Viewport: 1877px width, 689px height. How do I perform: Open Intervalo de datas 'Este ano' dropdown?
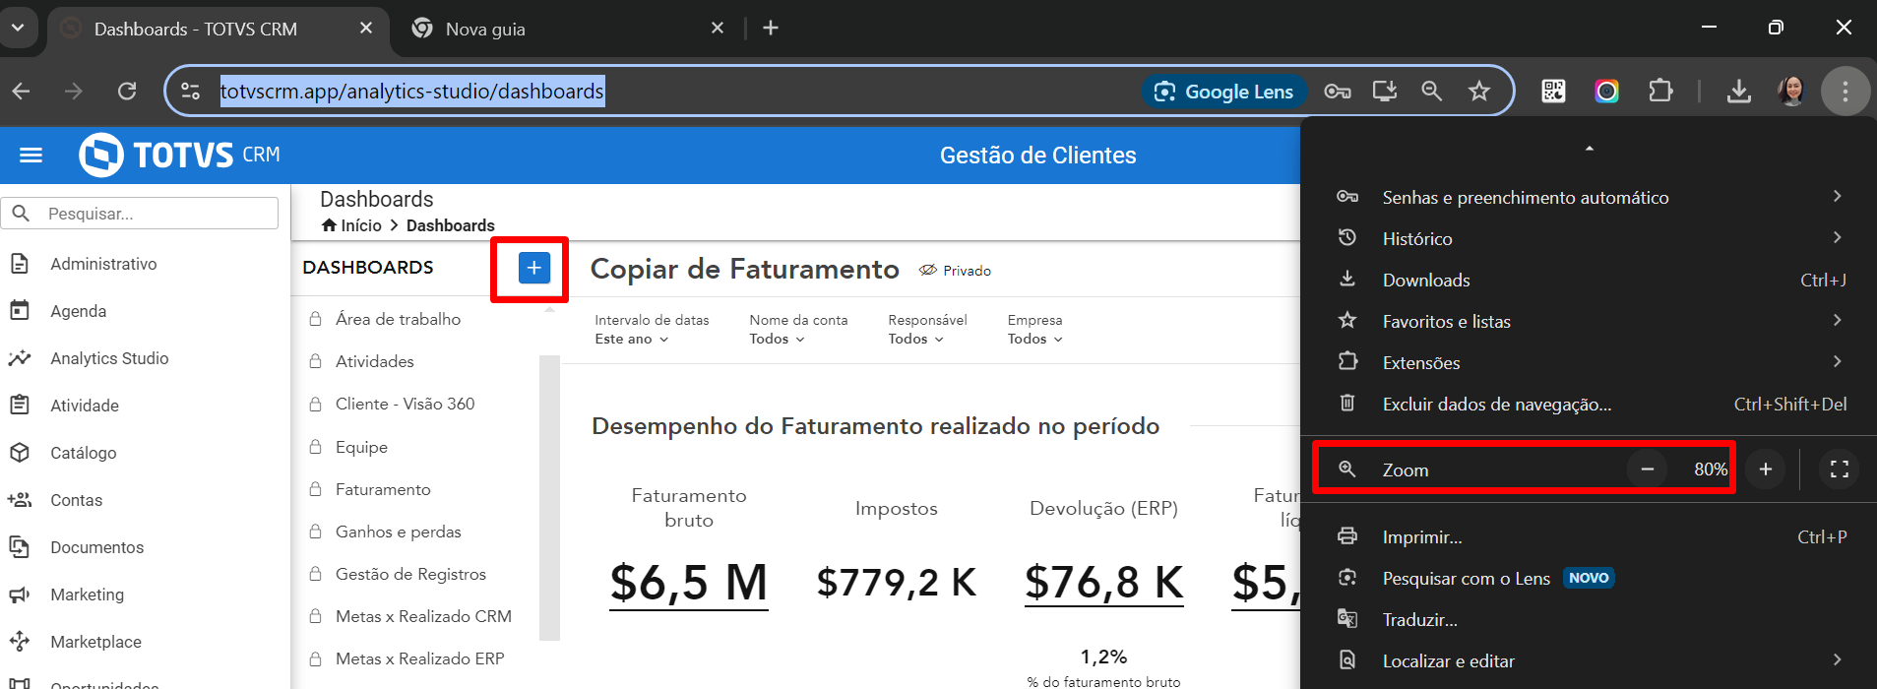coord(632,339)
